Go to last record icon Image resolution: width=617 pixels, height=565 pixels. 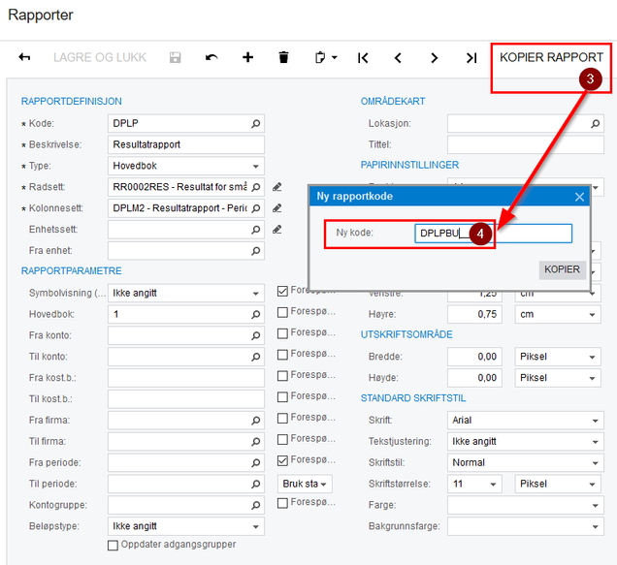coord(471,58)
